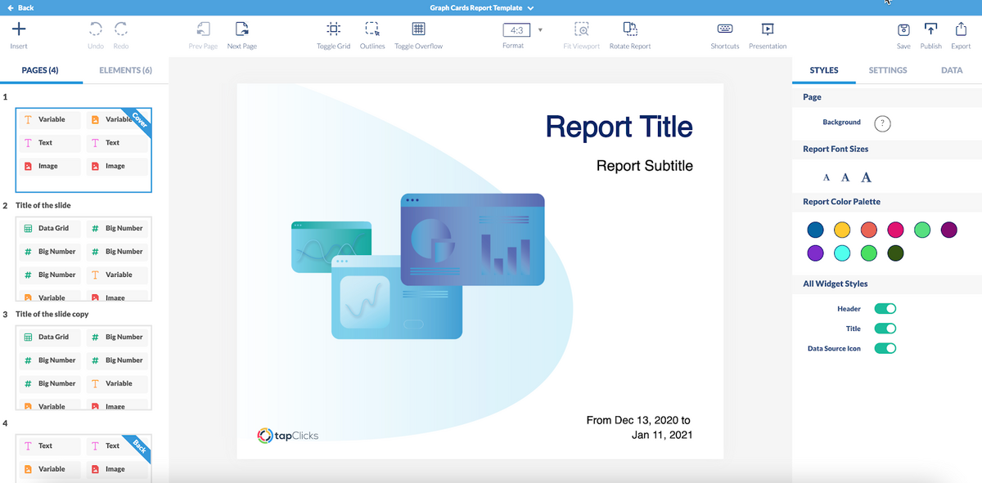This screenshot has height=483, width=982.
Task: Click the Publish icon
Action: click(x=930, y=29)
